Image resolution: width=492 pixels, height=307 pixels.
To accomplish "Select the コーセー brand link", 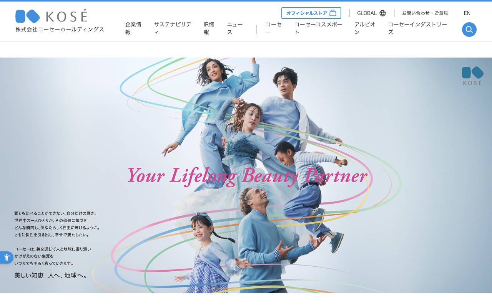I will 274,28.
